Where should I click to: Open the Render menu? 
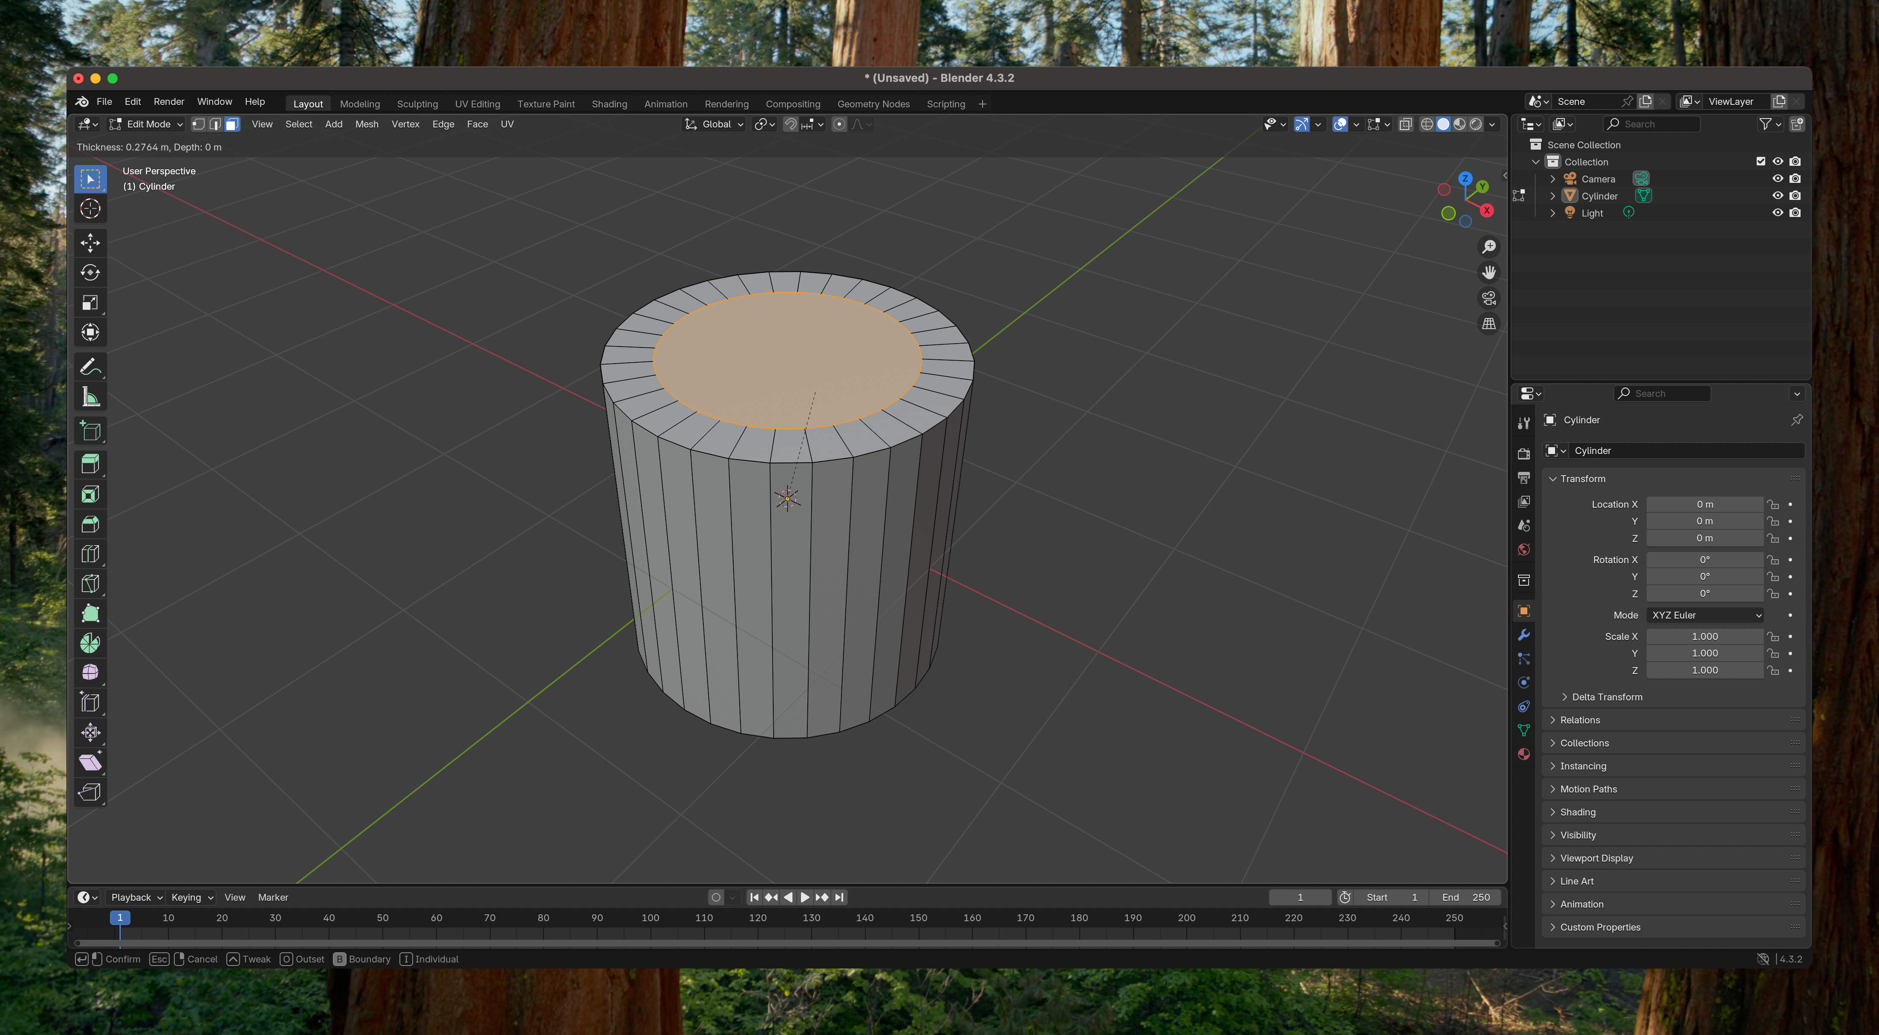[168, 101]
